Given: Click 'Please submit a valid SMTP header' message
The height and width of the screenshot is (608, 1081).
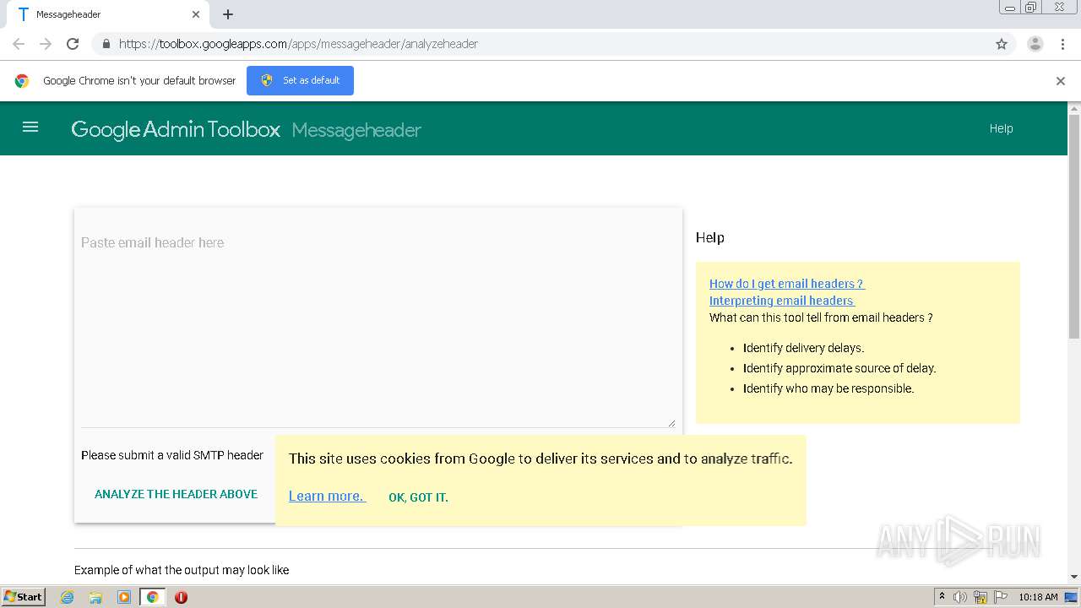Looking at the screenshot, I should click(172, 455).
